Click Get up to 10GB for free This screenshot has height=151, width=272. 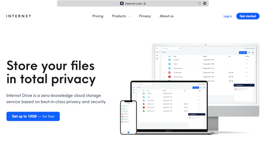point(33,116)
